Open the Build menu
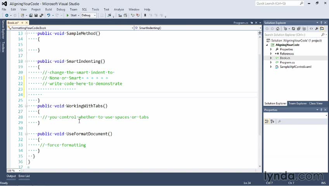Screen dimensions: 329x186 click(x=48, y=9)
